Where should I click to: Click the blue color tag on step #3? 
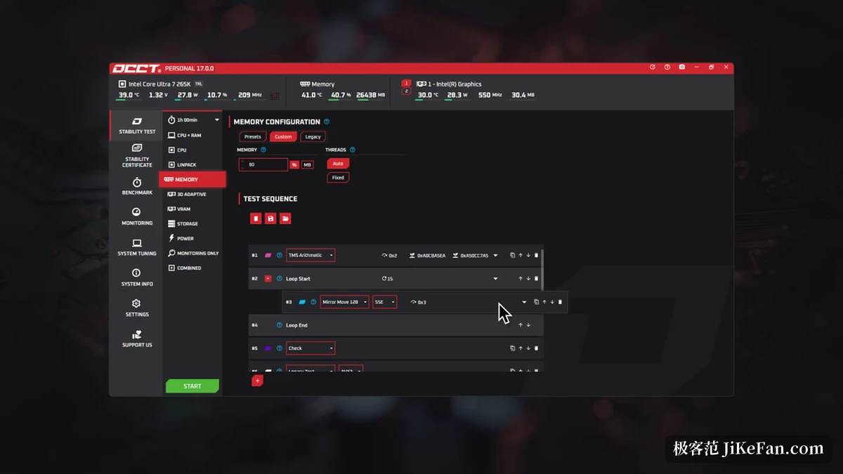pos(302,302)
